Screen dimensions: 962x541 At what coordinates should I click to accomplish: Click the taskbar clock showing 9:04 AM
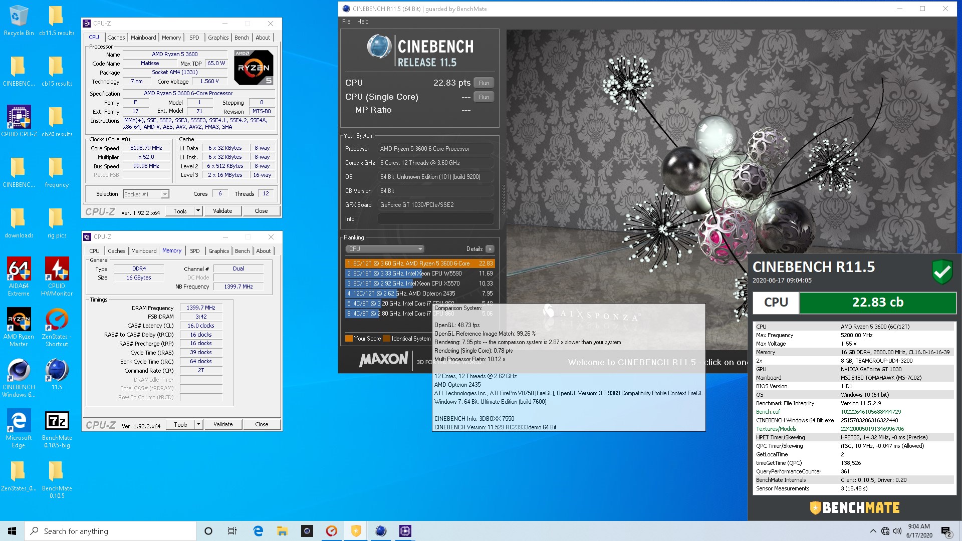click(919, 531)
